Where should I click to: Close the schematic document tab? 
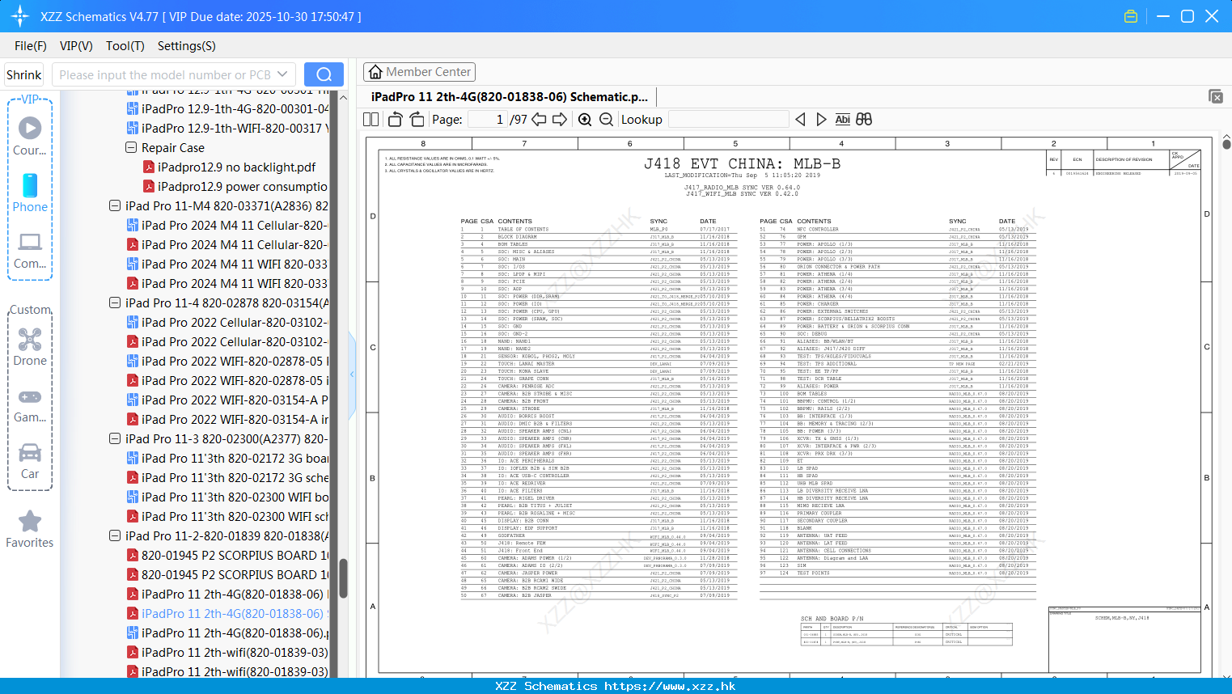pyautogui.click(x=1215, y=96)
